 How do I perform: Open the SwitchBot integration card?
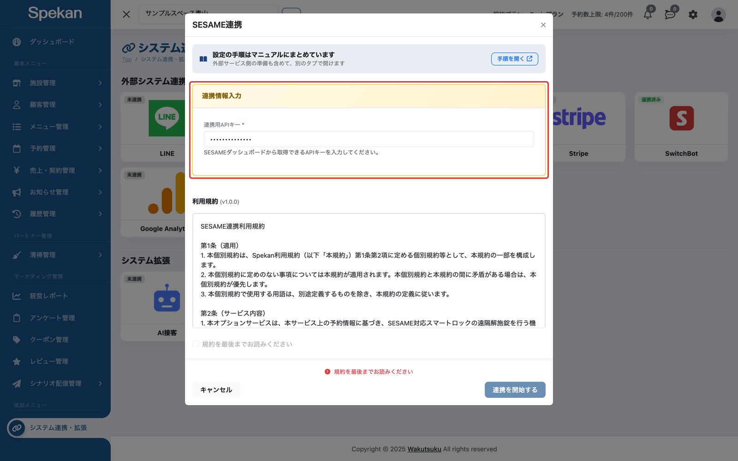click(681, 127)
